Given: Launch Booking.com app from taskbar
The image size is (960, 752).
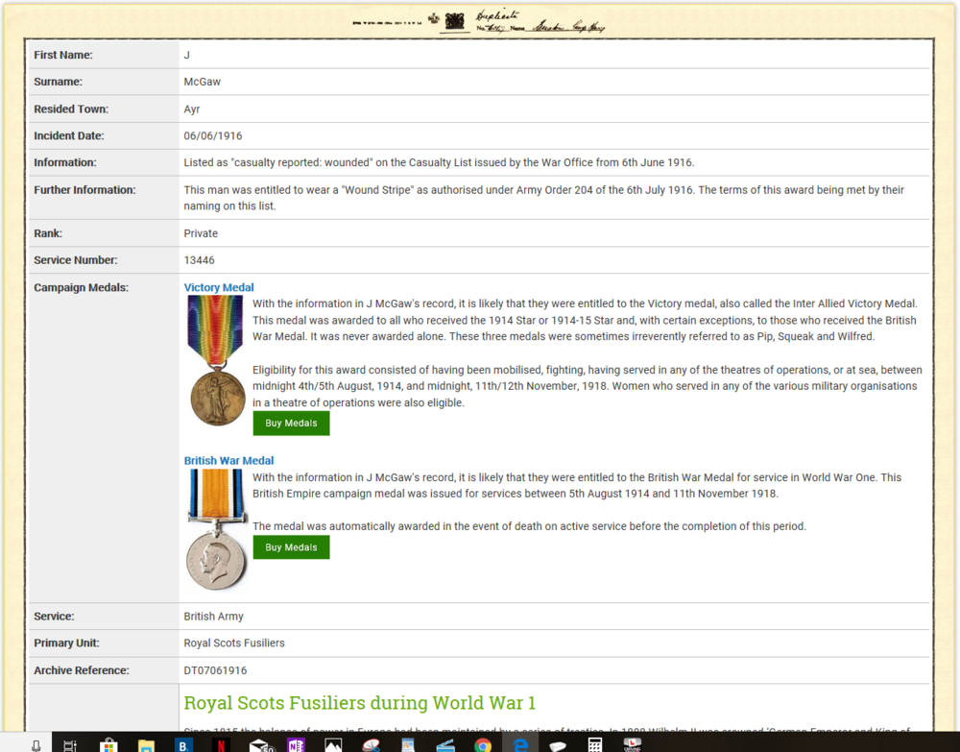Looking at the screenshot, I should tap(183, 744).
